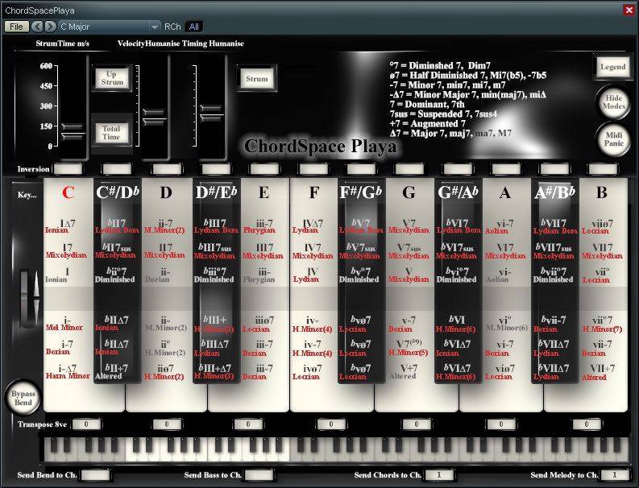639x488 pixels.
Task: Click the StrumTime m/s slider handle
Action: pos(73,131)
